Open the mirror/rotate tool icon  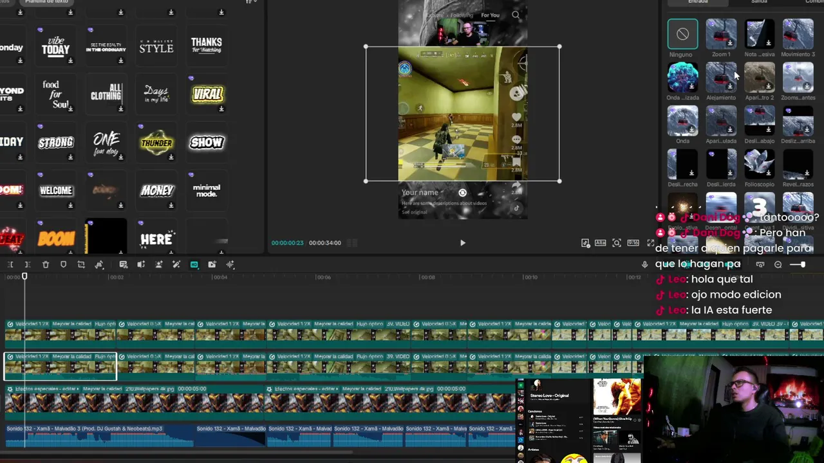pos(99,264)
